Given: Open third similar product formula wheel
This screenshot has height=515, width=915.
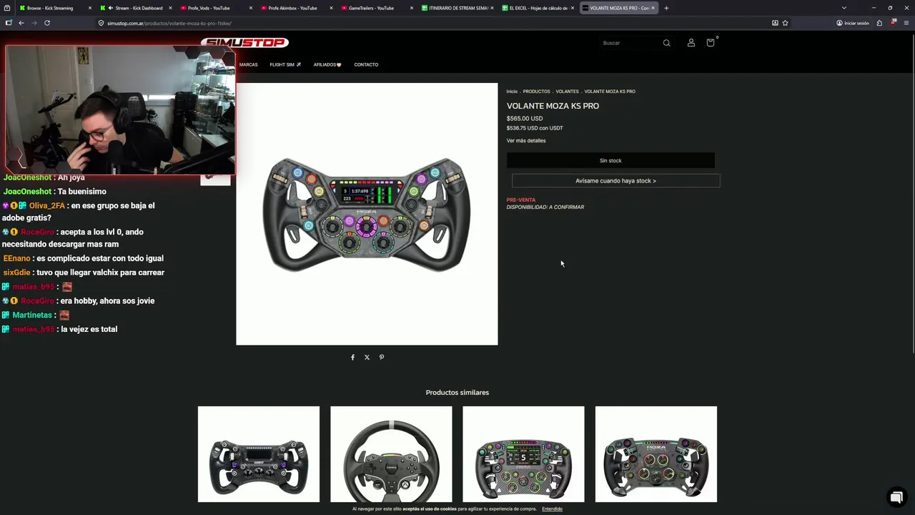Looking at the screenshot, I should (523, 454).
